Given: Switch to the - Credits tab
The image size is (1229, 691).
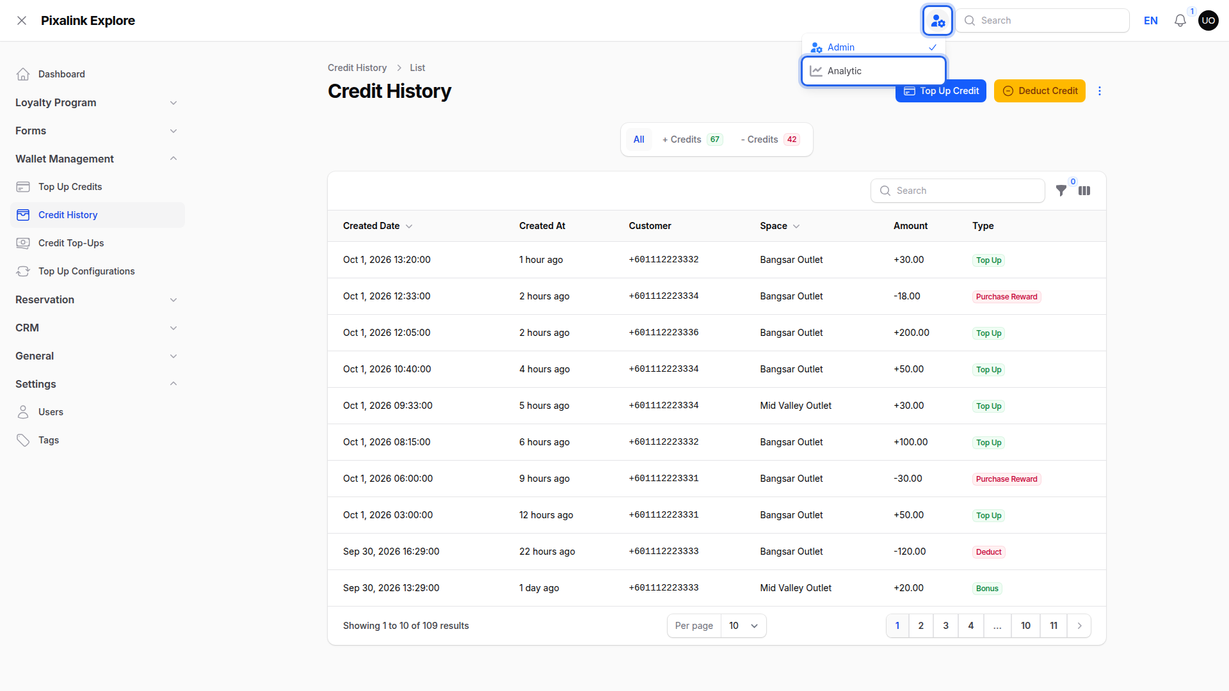Looking at the screenshot, I should click(x=771, y=139).
